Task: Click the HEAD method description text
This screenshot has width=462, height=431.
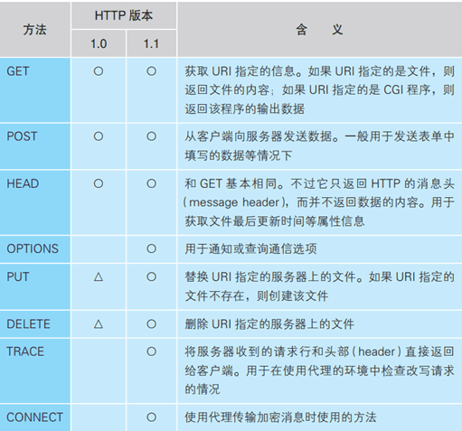Action: [x=319, y=202]
